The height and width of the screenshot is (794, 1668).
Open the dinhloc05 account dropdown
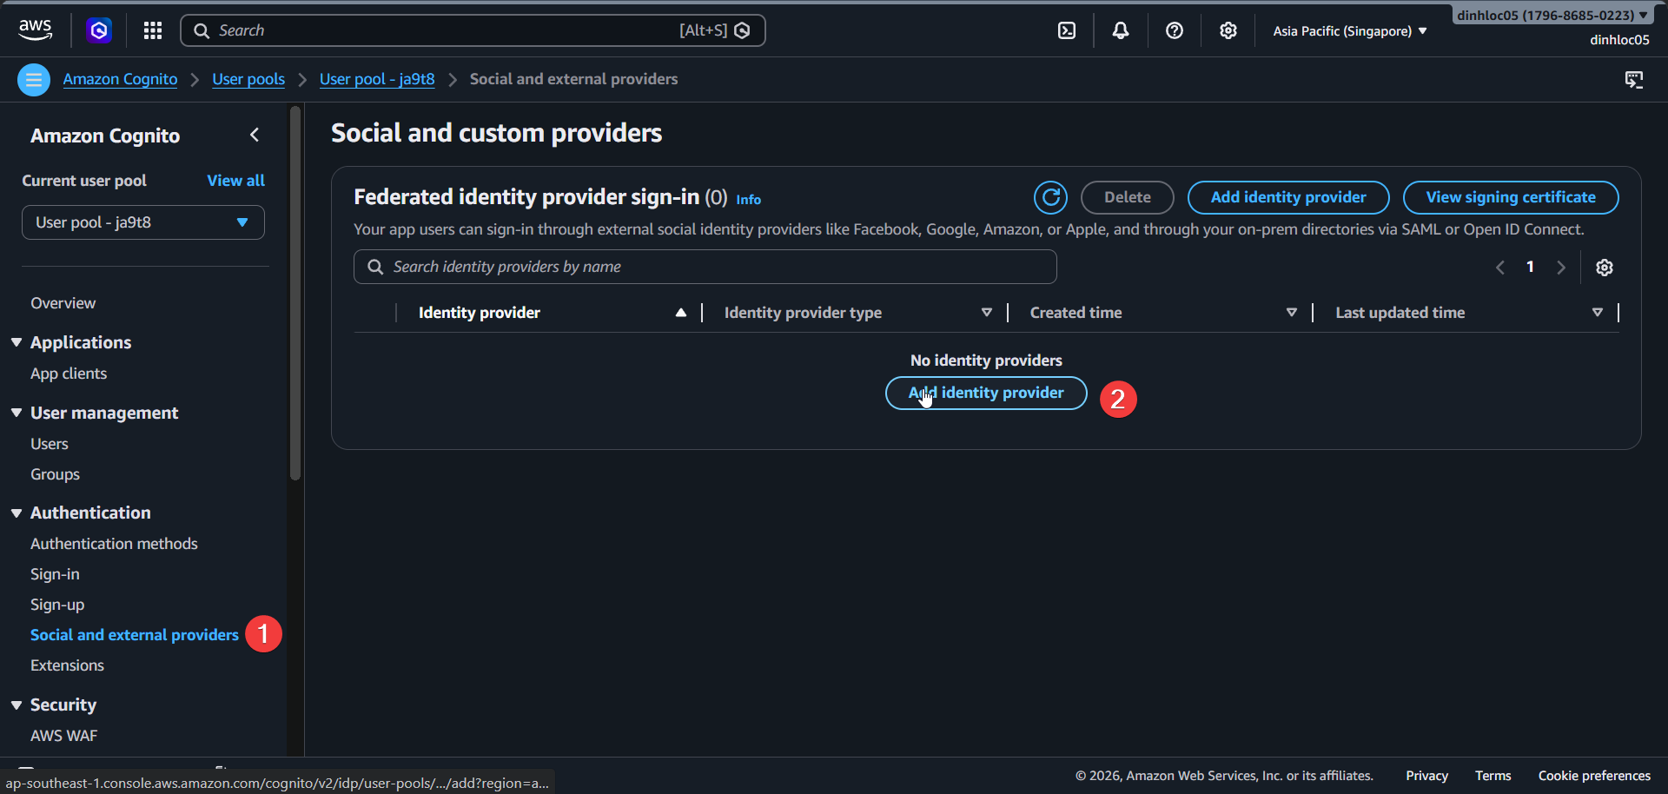pyautogui.click(x=1552, y=14)
